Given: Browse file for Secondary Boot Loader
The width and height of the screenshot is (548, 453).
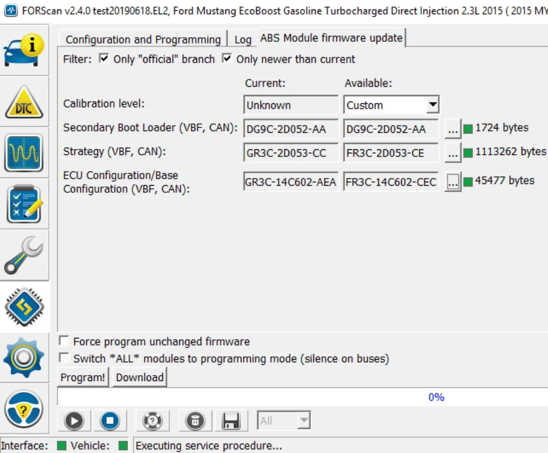Looking at the screenshot, I should click(452, 129).
